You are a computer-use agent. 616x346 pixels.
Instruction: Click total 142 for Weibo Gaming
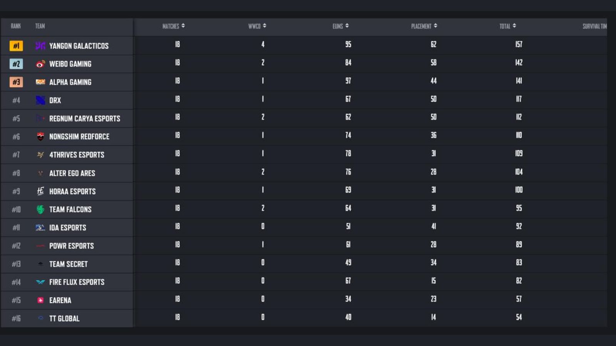pyautogui.click(x=519, y=62)
